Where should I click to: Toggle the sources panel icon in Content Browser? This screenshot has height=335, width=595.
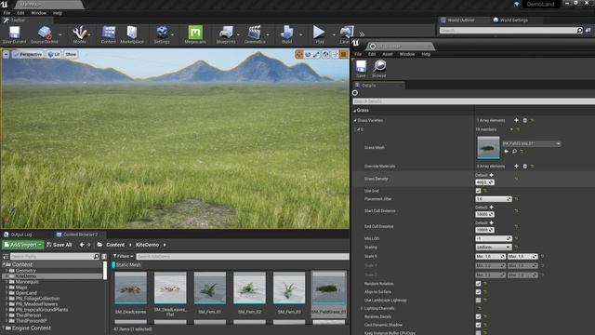[6, 257]
